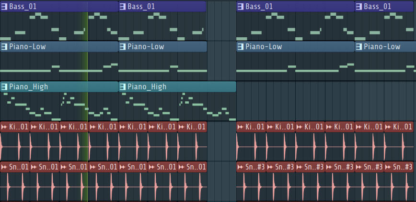Viewport: 416px width, 202px height.
Task: Click audio clip icon of last Ki..01 clip
Action: pyautogui.click(x=388, y=127)
